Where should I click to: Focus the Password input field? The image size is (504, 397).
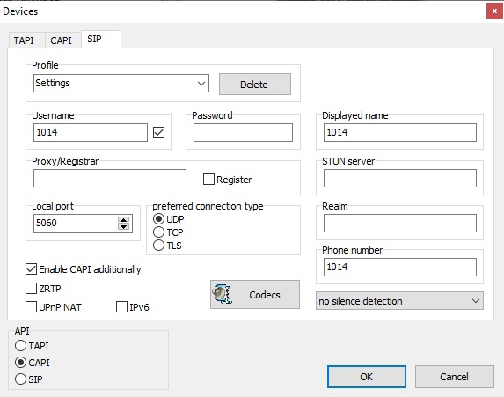click(x=243, y=132)
